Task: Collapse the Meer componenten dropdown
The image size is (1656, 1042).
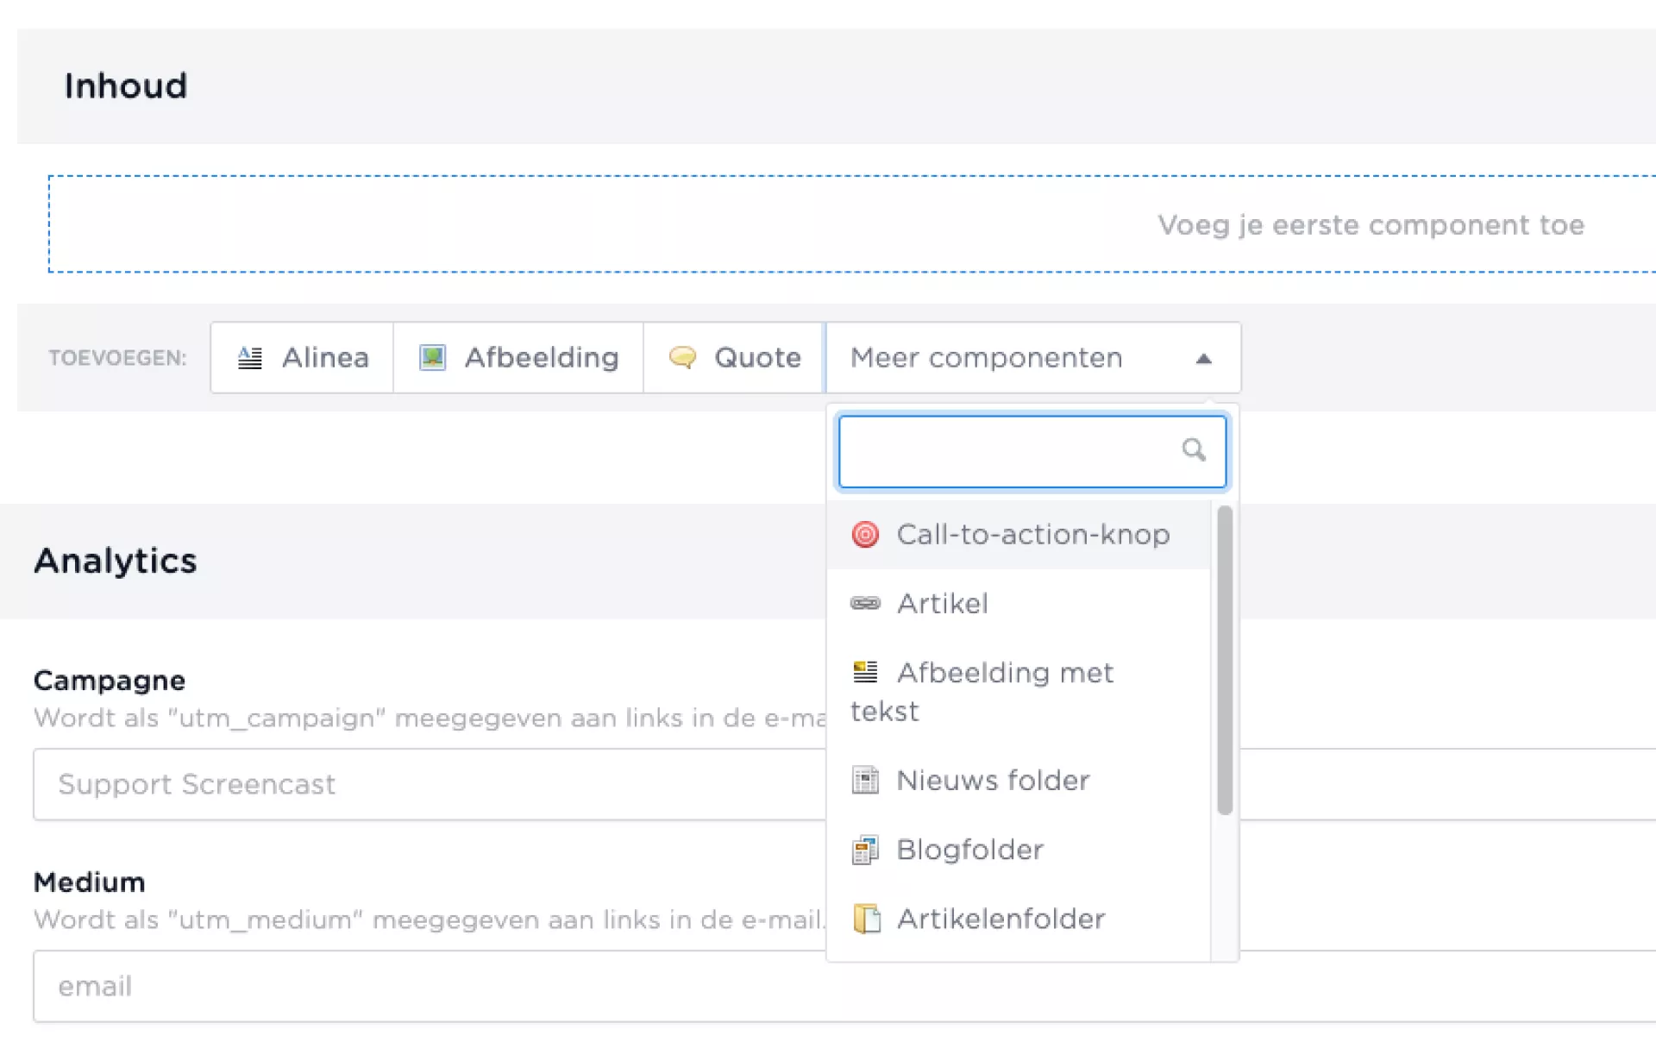Action: point(987,358)
